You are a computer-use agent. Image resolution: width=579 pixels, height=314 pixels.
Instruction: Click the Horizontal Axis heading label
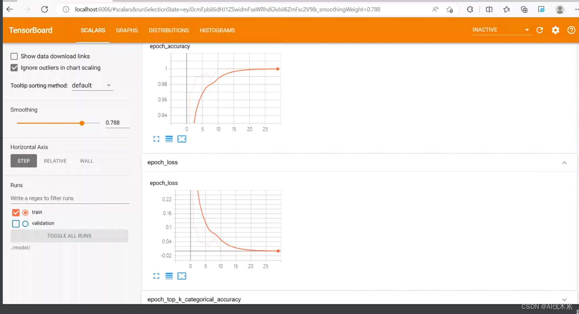click(x=29, y=147)
